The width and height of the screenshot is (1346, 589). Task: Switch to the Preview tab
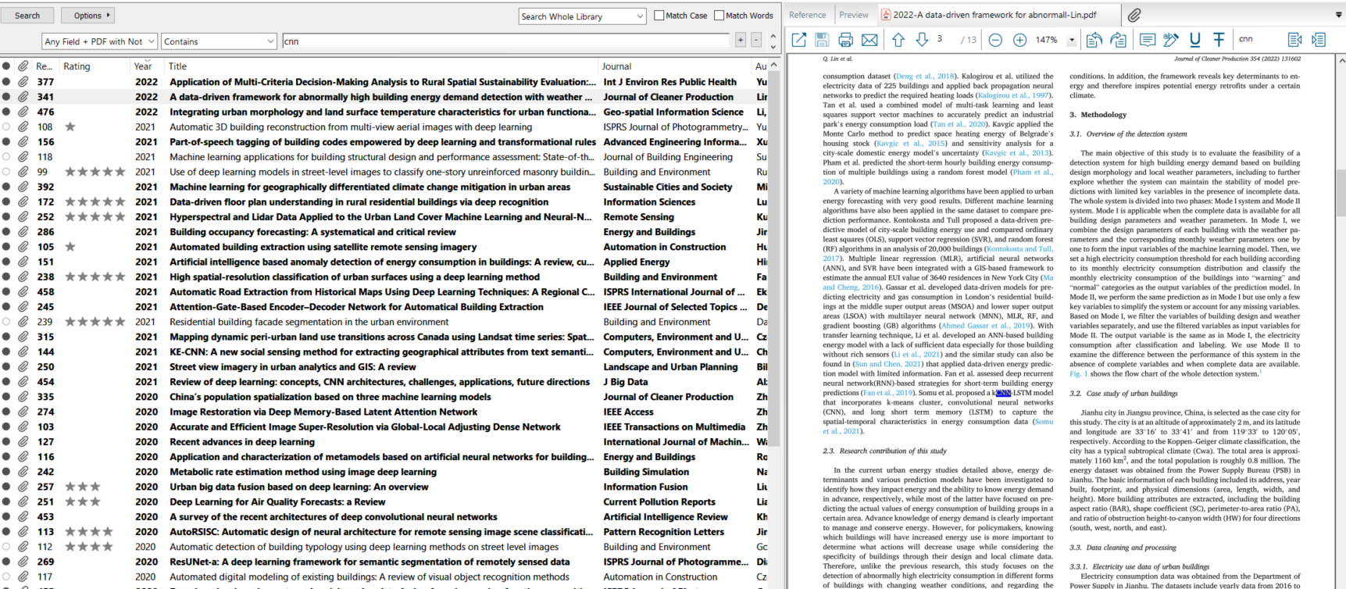(x=853, y=15)
